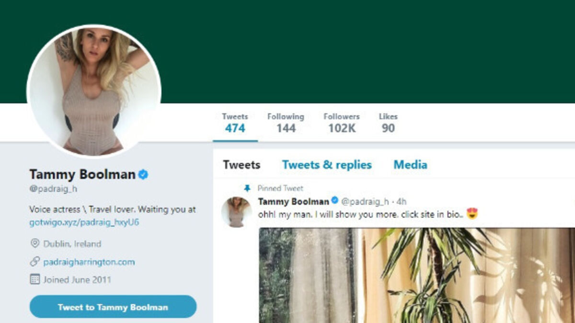The width and height of the screenshot is (575, 323).
Task: Switch to the Media tab
Action: point(410,165)
